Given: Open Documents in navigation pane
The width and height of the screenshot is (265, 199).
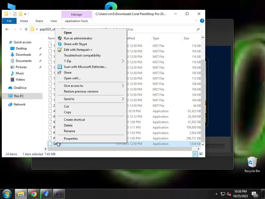Looking at the screenshot, I should click(x=24, y=61).
